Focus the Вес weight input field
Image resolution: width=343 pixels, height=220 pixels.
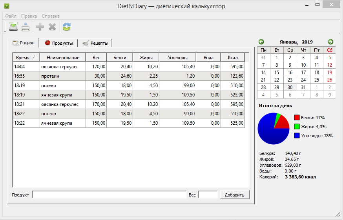(208, 195)
